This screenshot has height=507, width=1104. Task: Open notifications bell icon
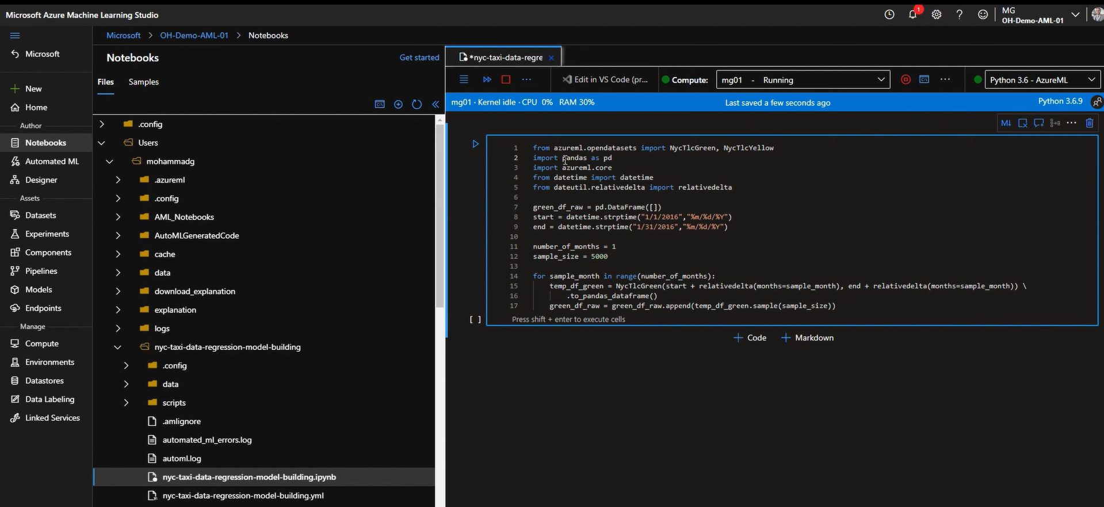(x=913, y=14)
